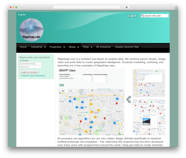Click Login to Account button
The height and width of the screenshot is (158, 186).
29,72
